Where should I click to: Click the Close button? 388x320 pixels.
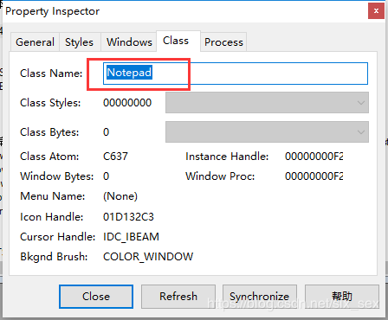point(96,297)
